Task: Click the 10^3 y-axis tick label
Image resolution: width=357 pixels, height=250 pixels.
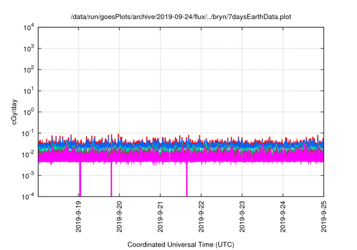Action: coord(28,49)
